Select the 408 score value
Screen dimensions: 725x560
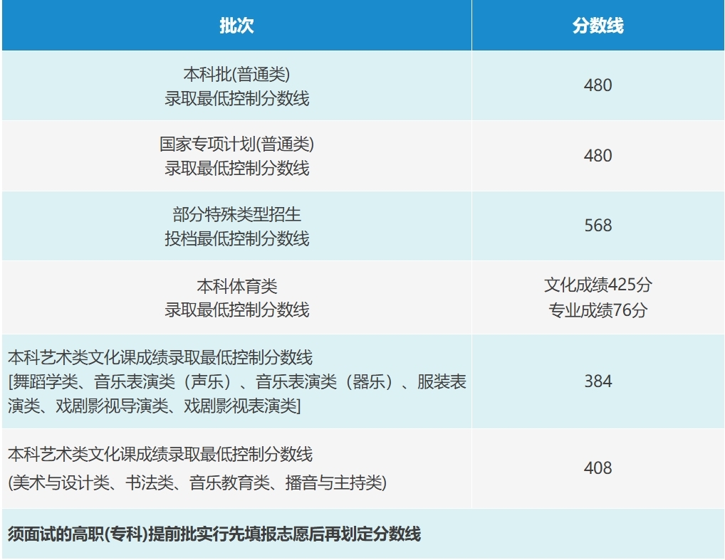point(598,468)
